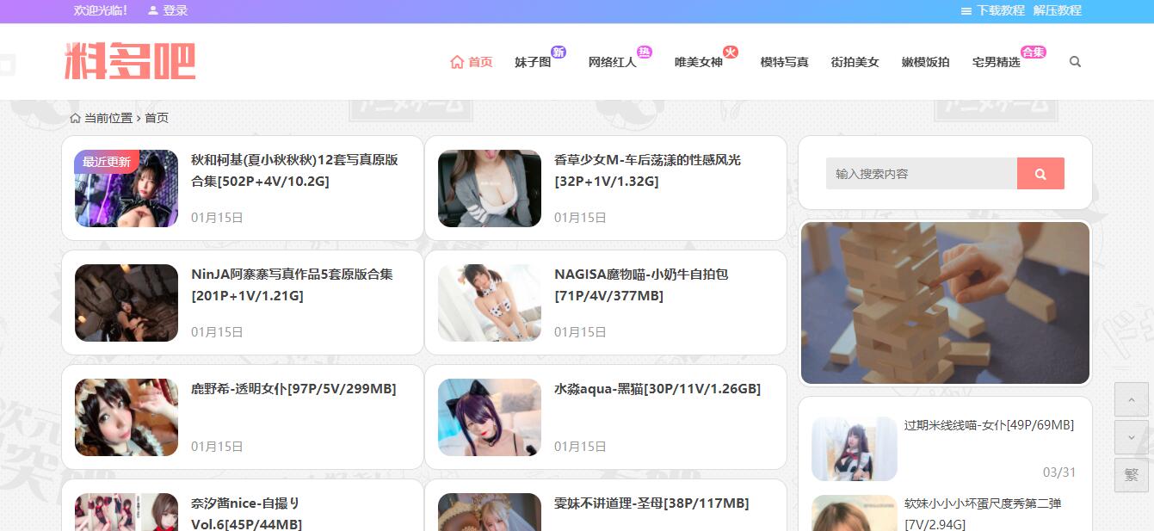This screenshot has width=1154, height=531.
Task: Click thumbnail of 香草少女M post
Action: (490, 188)
